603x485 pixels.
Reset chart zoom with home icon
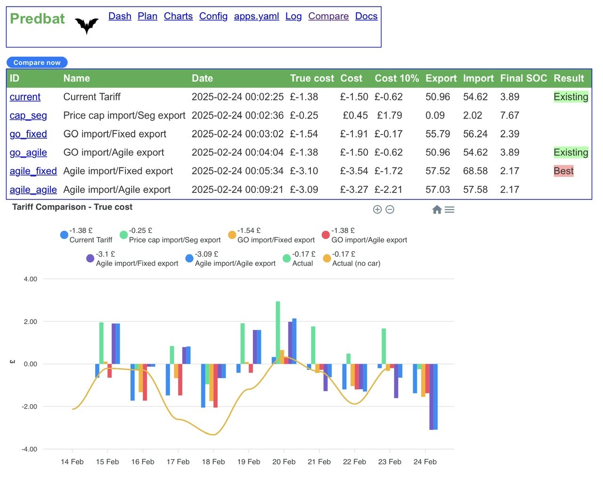(437, 209)
